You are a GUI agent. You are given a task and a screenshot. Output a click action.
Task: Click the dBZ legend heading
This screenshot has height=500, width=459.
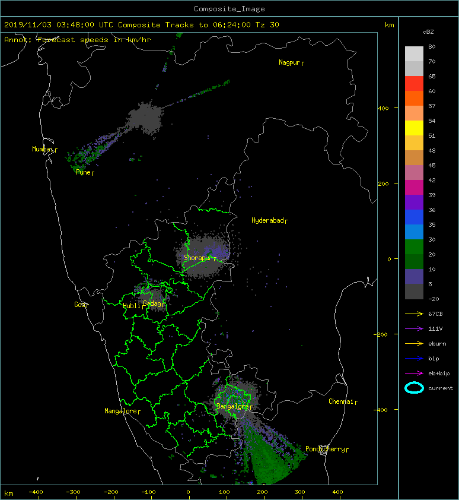coord(428,32)
